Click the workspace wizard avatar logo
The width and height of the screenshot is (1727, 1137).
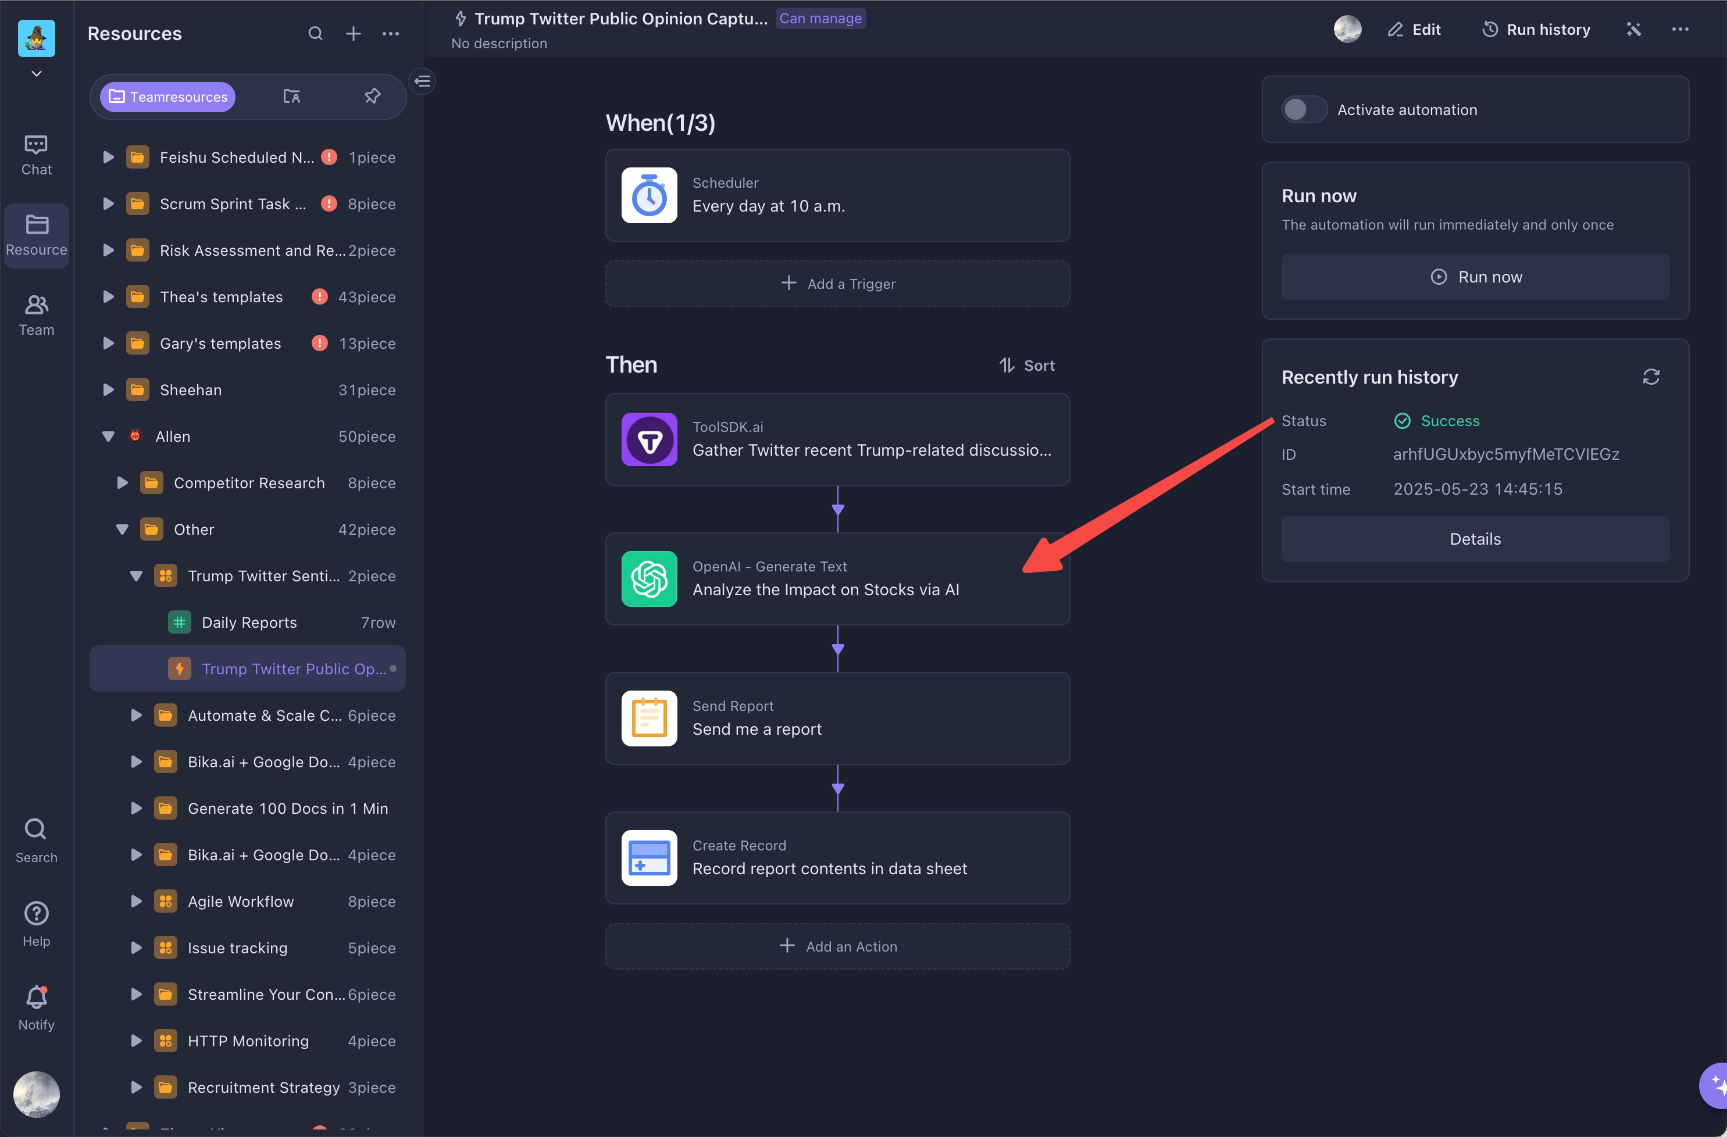pos(36,38)
